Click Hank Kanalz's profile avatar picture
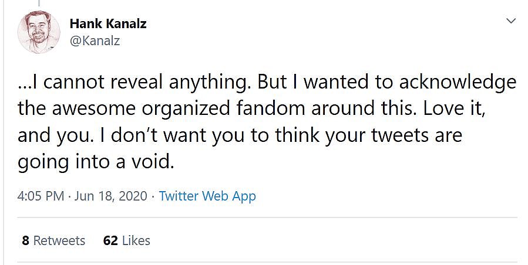 point(39,33)
